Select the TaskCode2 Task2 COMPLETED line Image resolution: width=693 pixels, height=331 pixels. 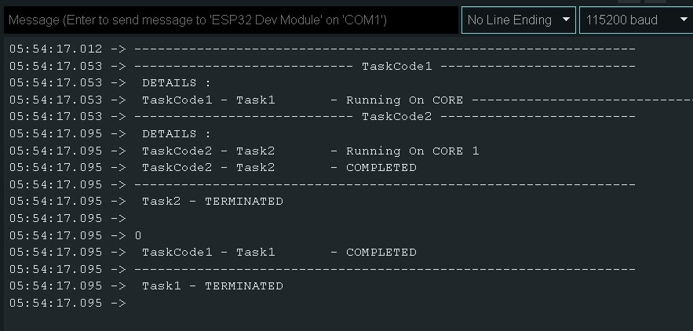[x=279, y=168]
